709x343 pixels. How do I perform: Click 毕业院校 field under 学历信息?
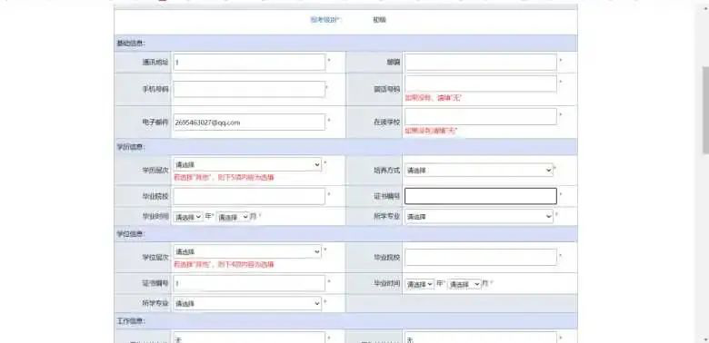coord(249,196)
